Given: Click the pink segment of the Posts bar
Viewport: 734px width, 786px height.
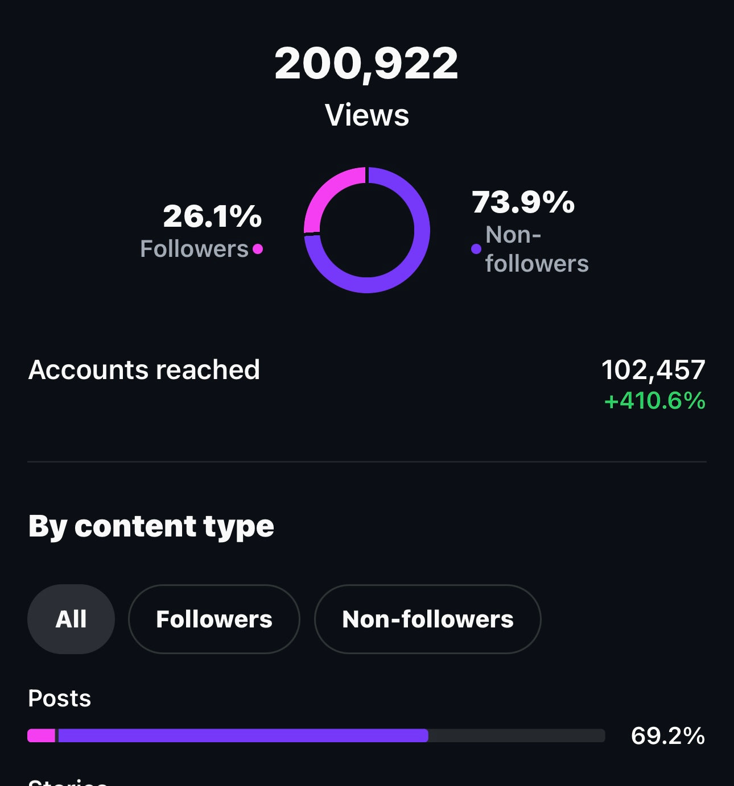Looking at the screenshot, I should (x=41, y=735).
